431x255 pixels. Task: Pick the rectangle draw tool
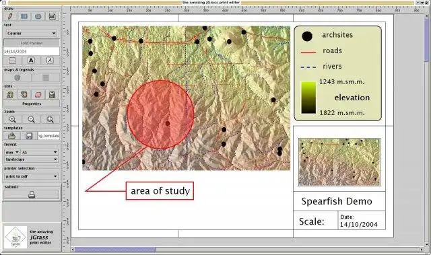[x=24, y=16]
